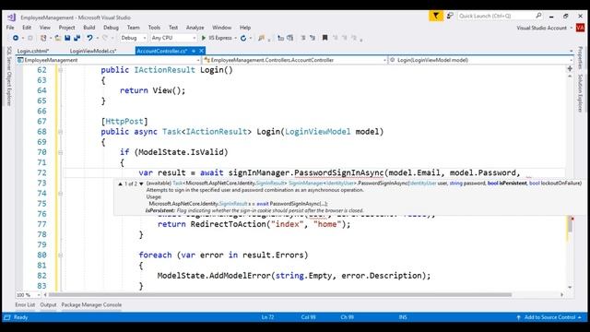
Task: Click the Redo arrow icon
Action: pyautogui.click(x=105, y=38)
